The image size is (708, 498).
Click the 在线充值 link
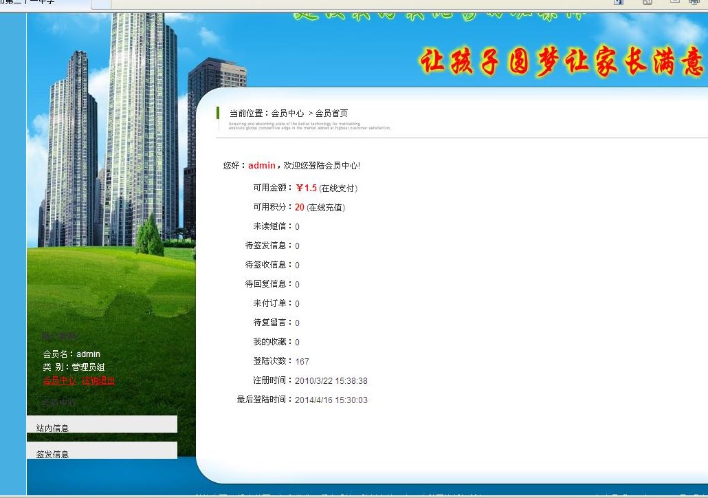(326, 208)
